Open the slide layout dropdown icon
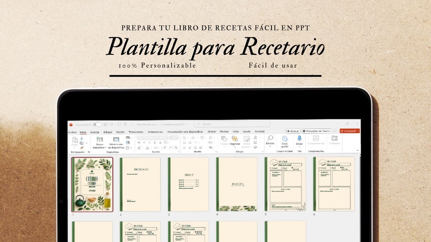 point(128,138)
